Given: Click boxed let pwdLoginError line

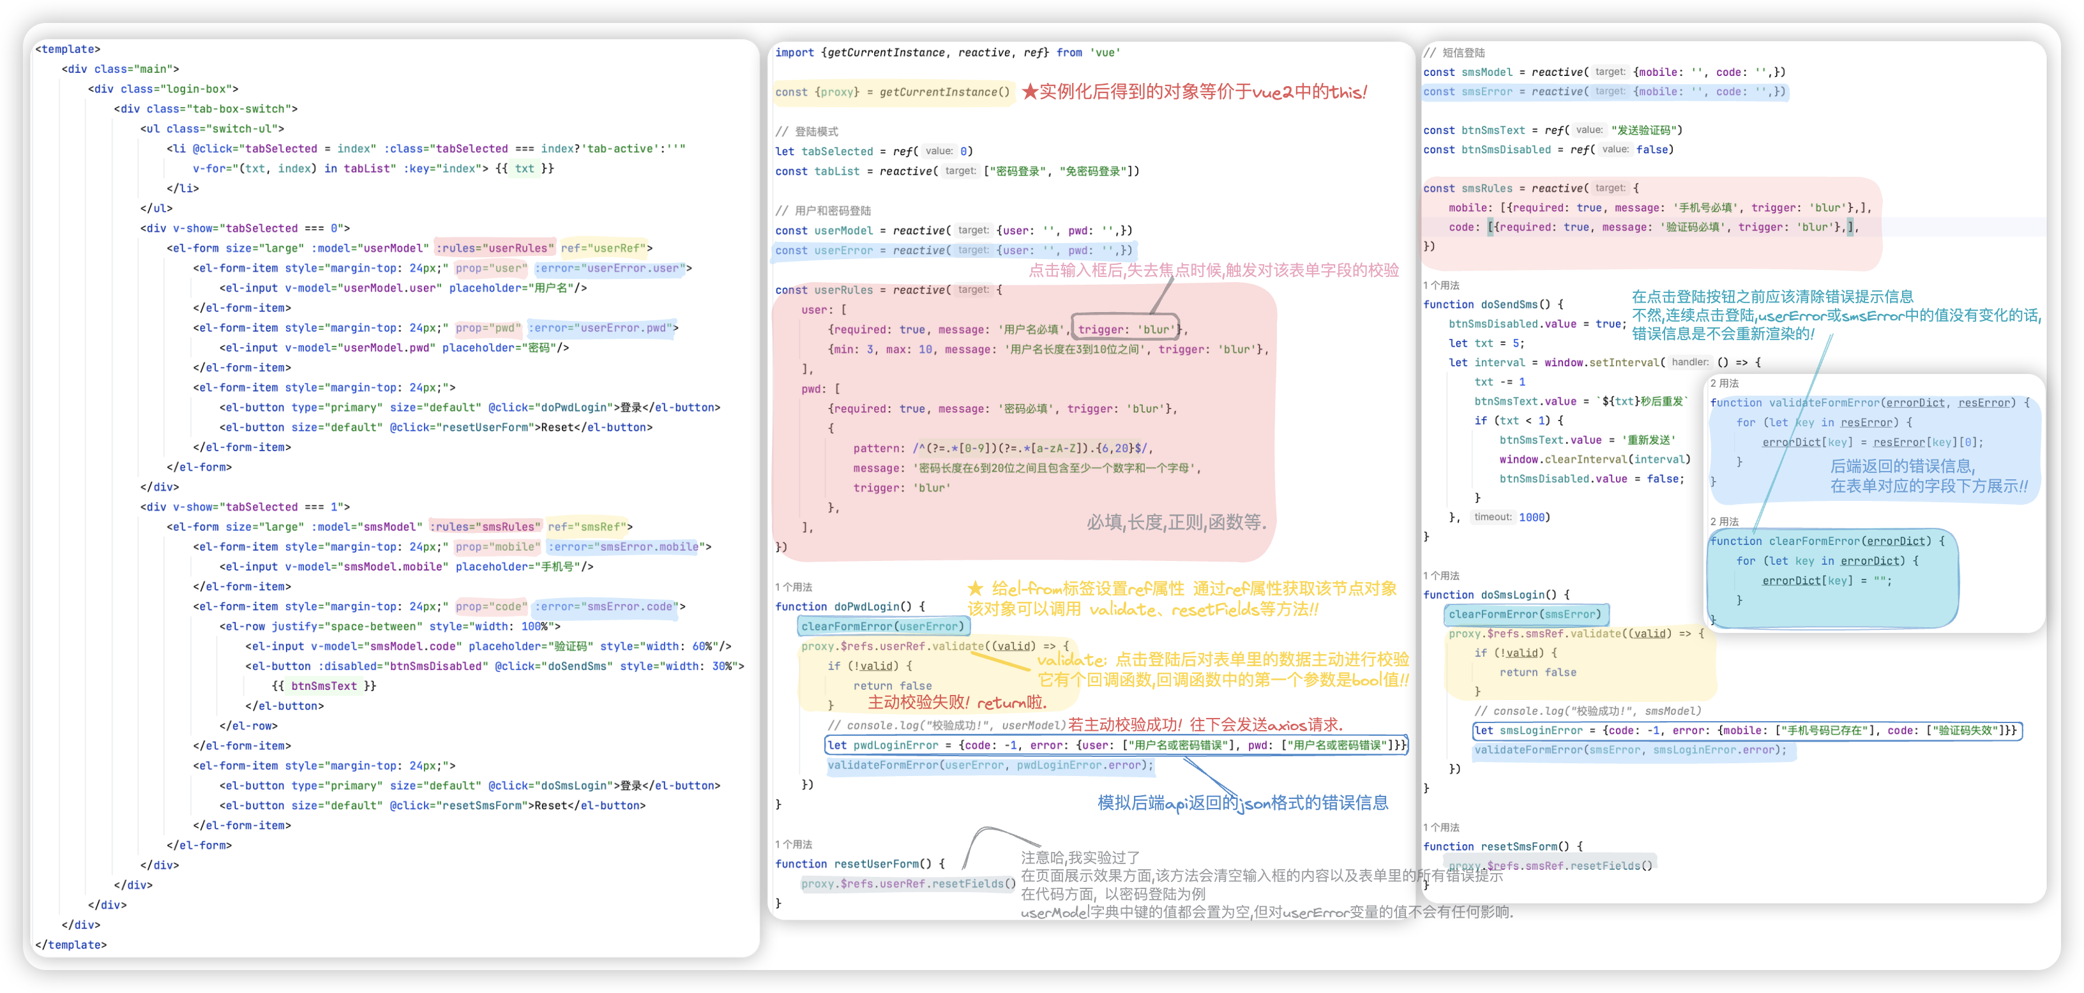Looking at the screenshot, I should click(x=1117, y=745).
